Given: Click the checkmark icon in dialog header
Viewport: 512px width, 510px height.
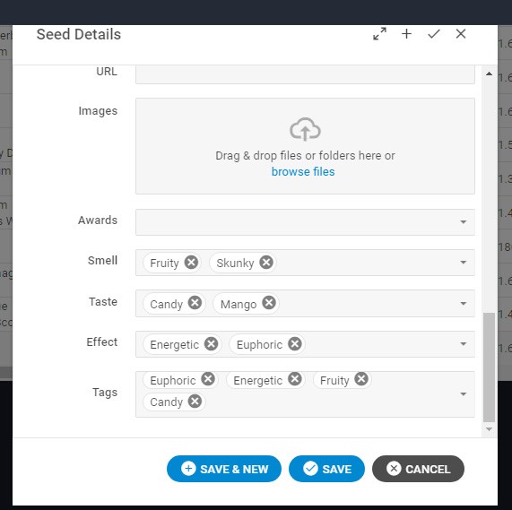Looking at the screenshot, I should point(434,34).
